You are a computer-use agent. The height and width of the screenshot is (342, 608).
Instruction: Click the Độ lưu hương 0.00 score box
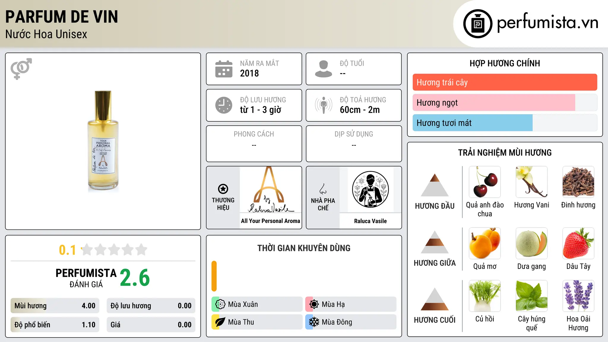tap(151, 305)
